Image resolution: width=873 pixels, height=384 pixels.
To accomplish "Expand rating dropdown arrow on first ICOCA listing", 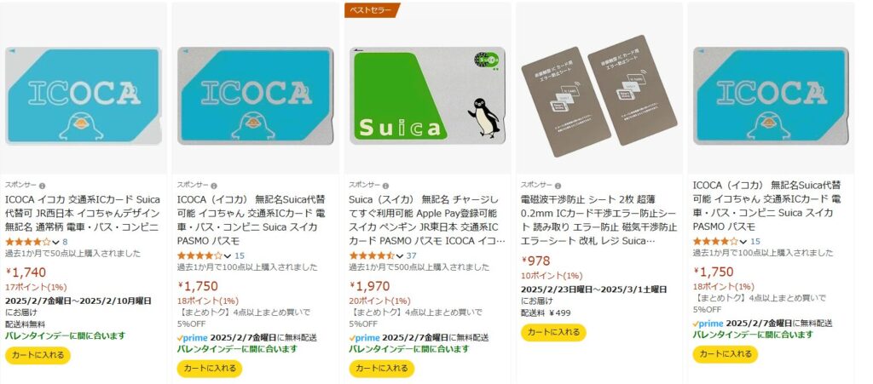I will [x=55, y=243].
